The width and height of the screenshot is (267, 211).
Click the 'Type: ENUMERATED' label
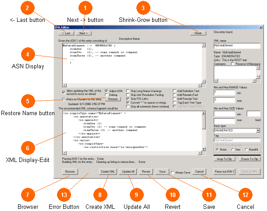227,56
